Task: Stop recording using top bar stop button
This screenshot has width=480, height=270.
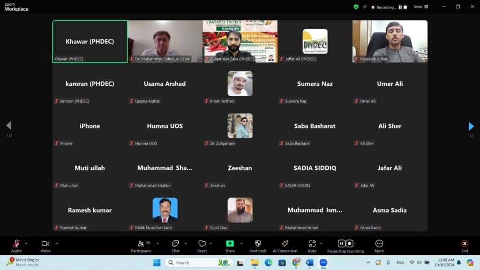Action: [405, 7]
